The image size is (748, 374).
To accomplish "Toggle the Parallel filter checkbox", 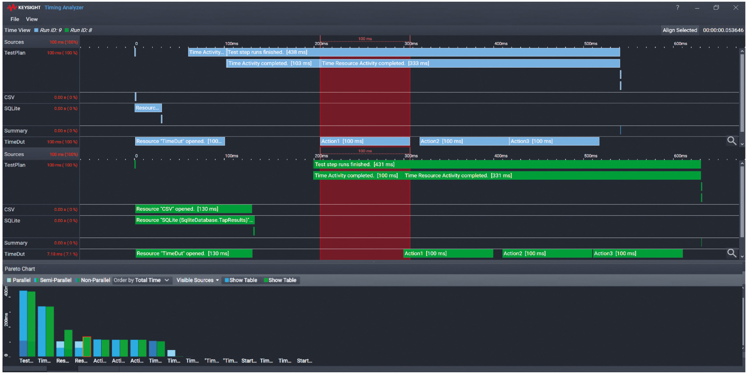I will 9,280.
